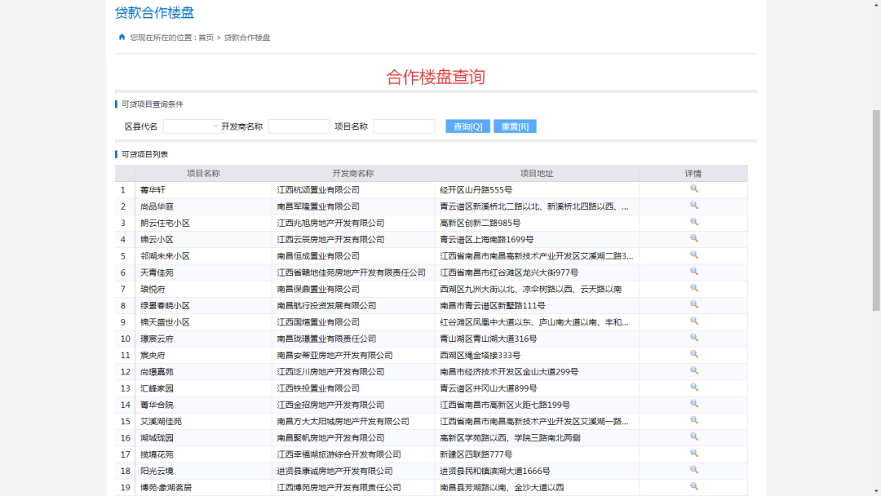Click the 贷款合作楼盘 breadcrumb link
The width and height of the screenshot is (881, 496).
247,38
